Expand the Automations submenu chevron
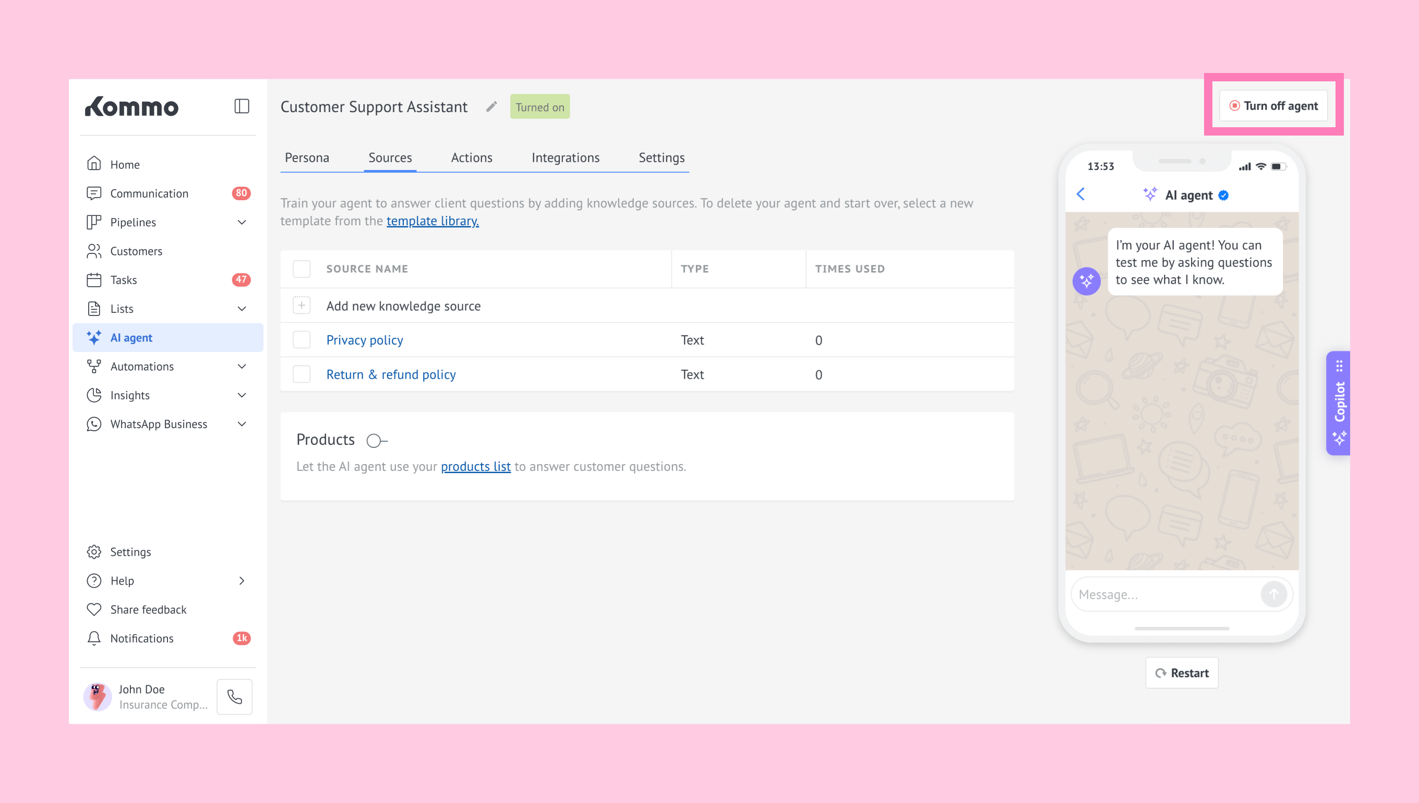This screenshot has height=803, width=1419. pyautogui.click(x=242, y=366)
